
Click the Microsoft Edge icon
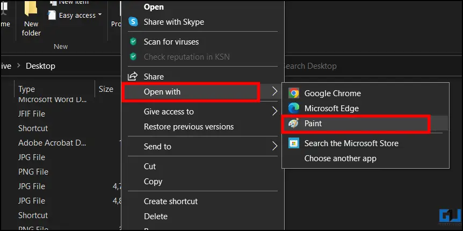click(x=294, y=109)
